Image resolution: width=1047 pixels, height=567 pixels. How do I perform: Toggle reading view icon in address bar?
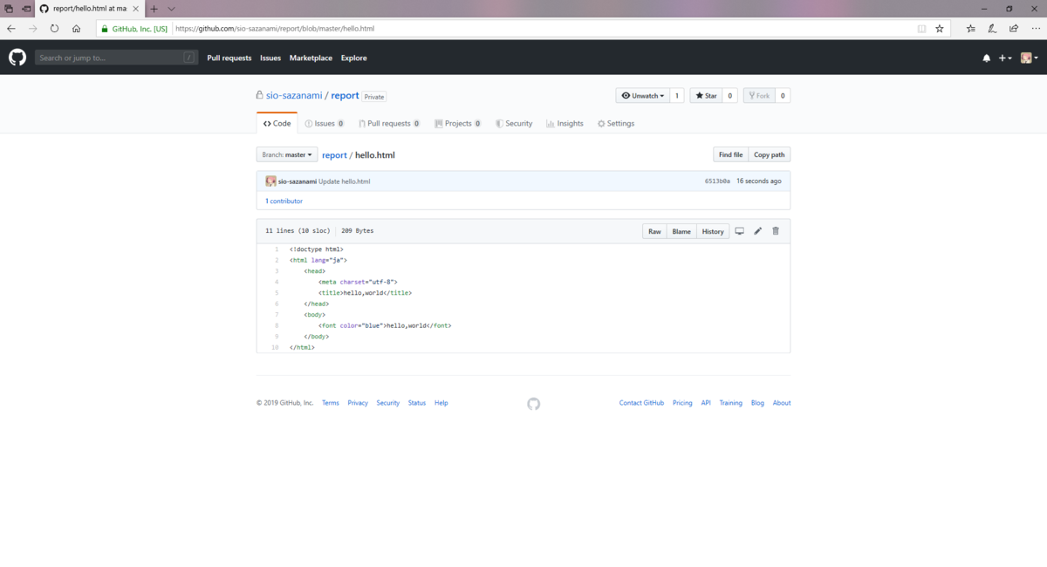tap(921, 28)
